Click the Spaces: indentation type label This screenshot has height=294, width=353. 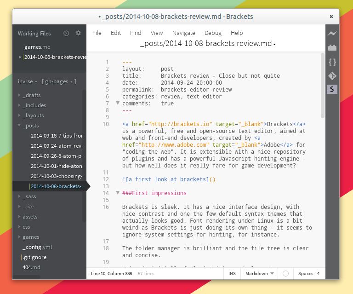click(x=307, y=273)
